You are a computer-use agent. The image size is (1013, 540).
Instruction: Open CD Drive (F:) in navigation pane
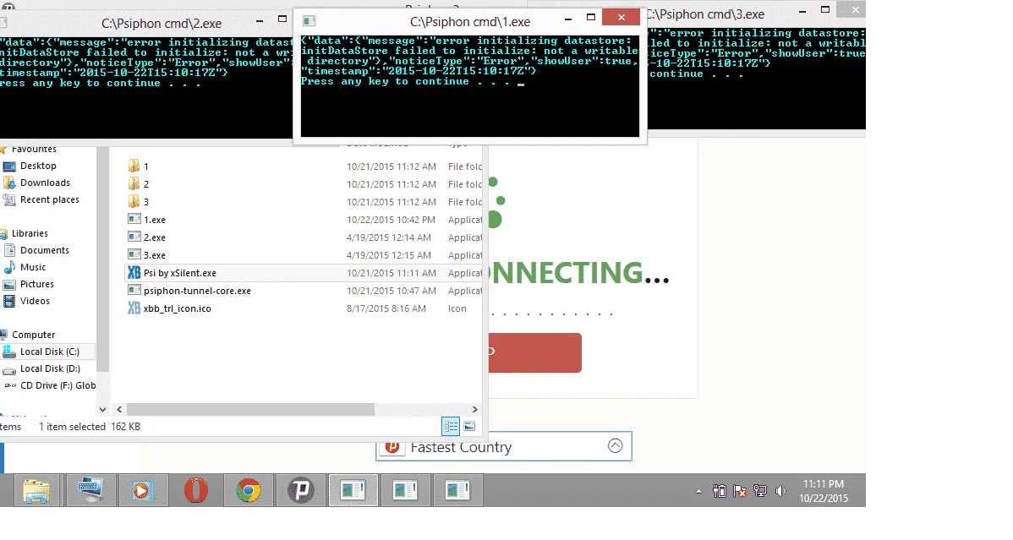[57, 385]
